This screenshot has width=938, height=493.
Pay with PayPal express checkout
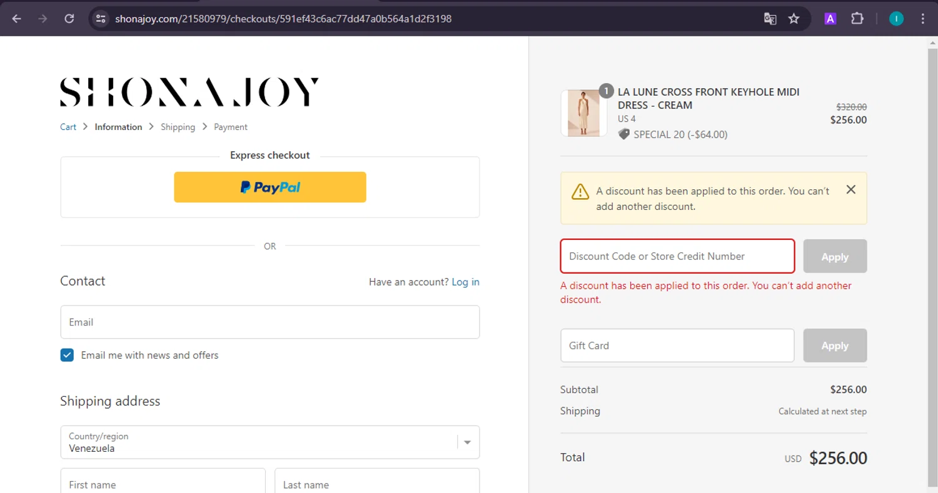[x=270, y=187]
